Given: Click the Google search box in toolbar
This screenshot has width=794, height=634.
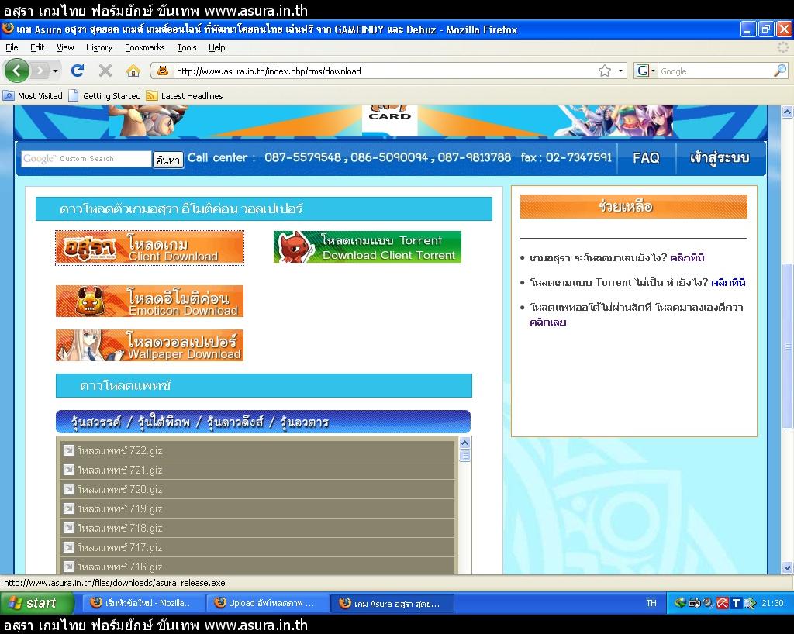Looking at the screenshot, I should click(x=715, y=71).
